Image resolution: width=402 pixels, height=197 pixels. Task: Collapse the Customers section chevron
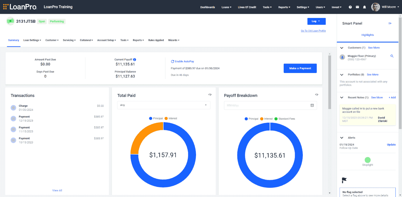tap(342, 48)
